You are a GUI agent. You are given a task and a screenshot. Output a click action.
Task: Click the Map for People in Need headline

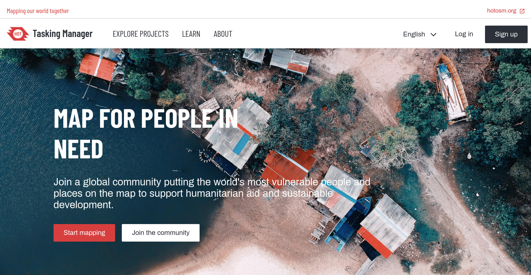146,134
